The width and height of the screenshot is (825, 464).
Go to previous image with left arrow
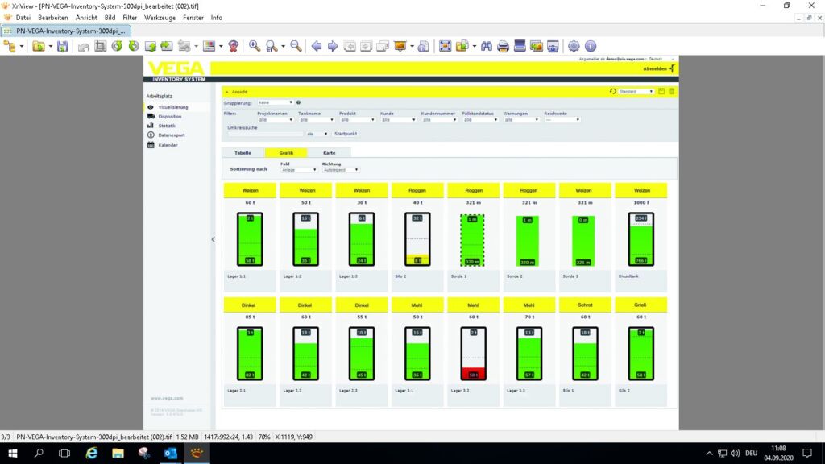click(x=317, y=47)
